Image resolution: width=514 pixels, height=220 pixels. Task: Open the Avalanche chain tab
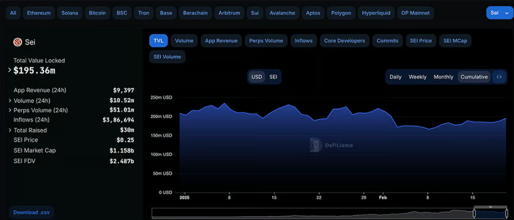(282, 13)
